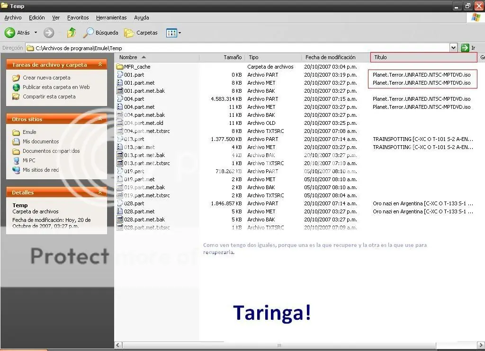Click Archivo OLD type cell
Image resolution: width=485 pixels, height=351 pixels.
261,123
